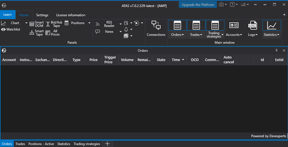
Task: Open the Smart DOM panel
Action: coord(37,24)
